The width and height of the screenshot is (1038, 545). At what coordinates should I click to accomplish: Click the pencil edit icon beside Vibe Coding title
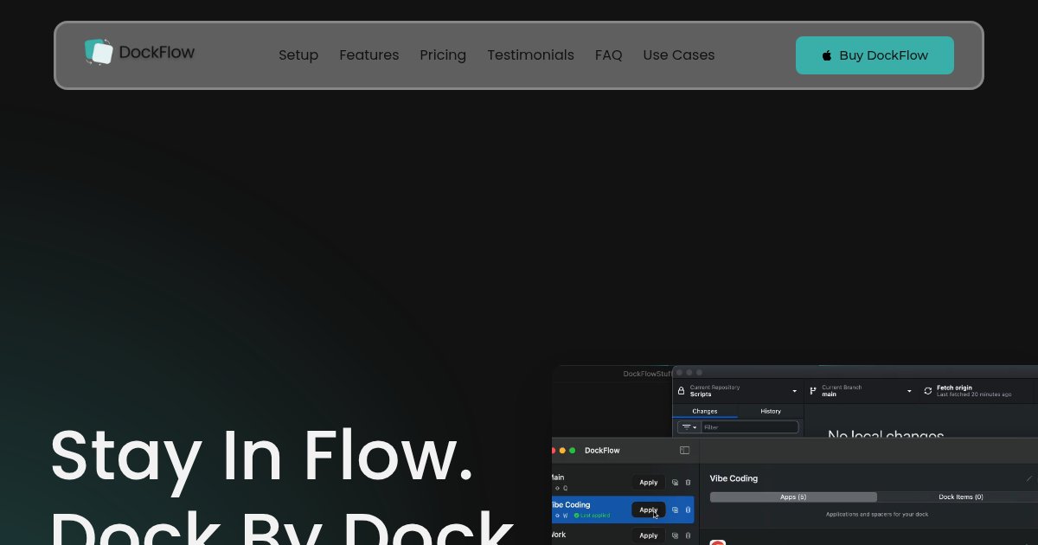click(1029, 478)
